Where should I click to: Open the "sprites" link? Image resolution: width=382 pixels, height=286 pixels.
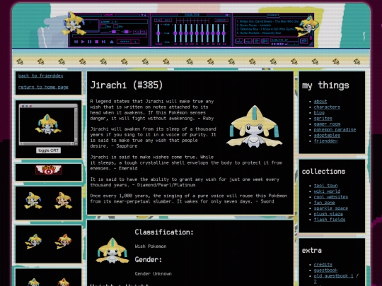[x=323, y=119]
